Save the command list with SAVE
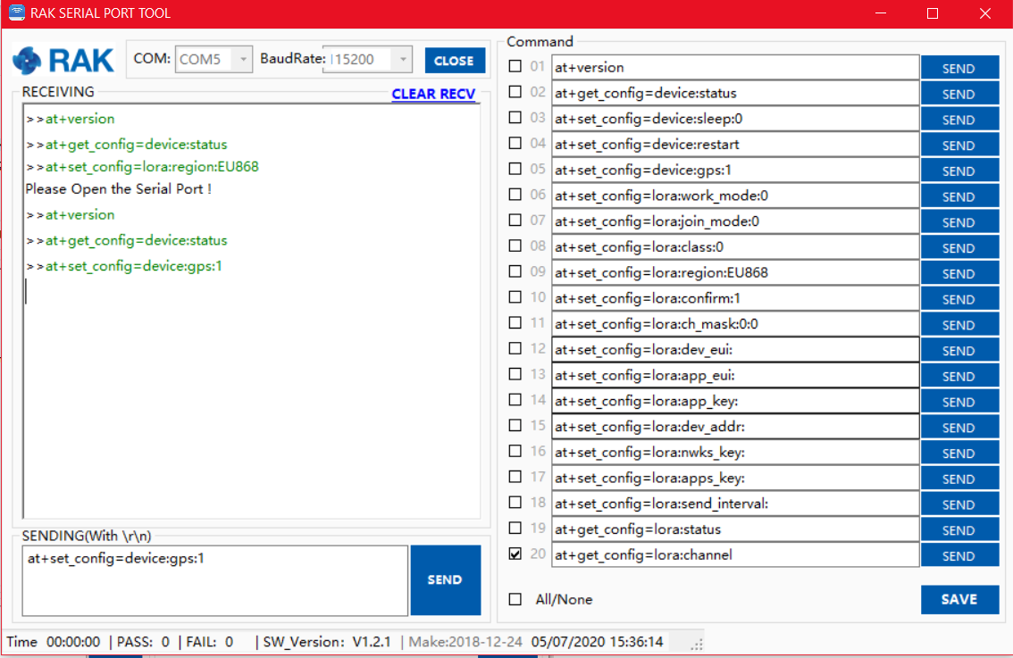This screenshot has height=658, width=1013. (x=959, y=599)
